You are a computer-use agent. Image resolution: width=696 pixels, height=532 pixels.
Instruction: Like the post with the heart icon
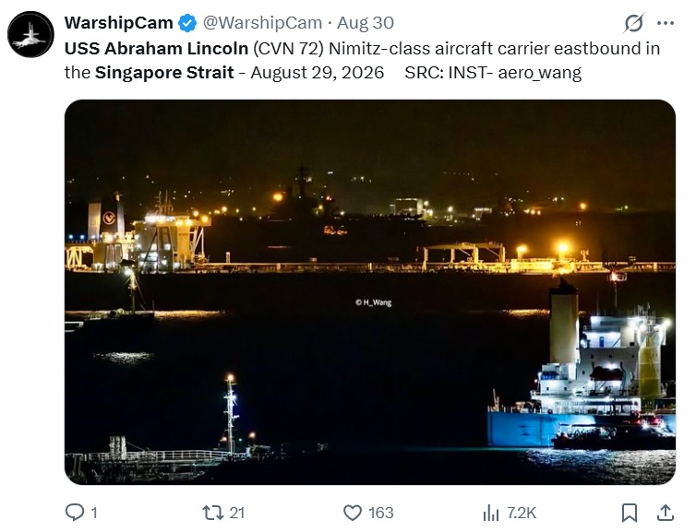(353, 513)
